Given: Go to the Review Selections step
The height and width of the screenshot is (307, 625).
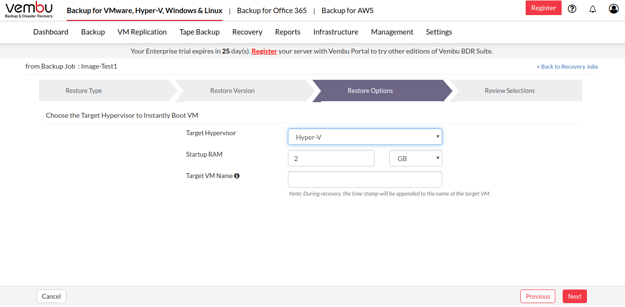Looking at the screenshot, I should (x=517, y=90).
